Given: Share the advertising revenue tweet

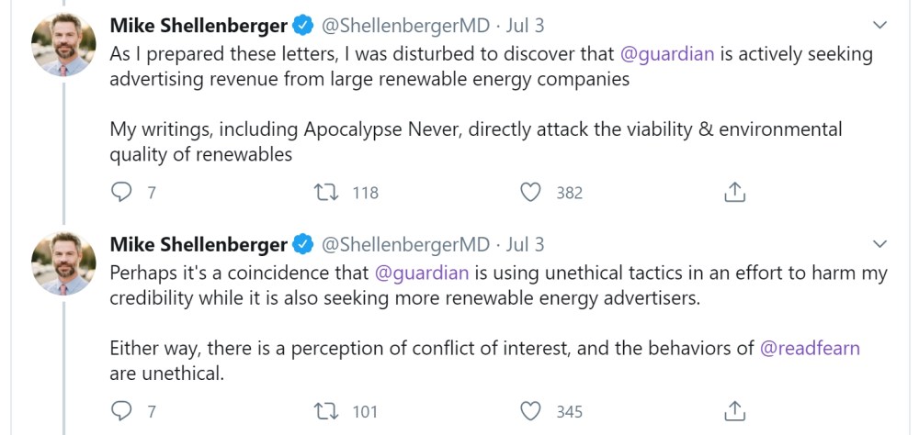Looking at the screenshot, I should tap(734, 192).
